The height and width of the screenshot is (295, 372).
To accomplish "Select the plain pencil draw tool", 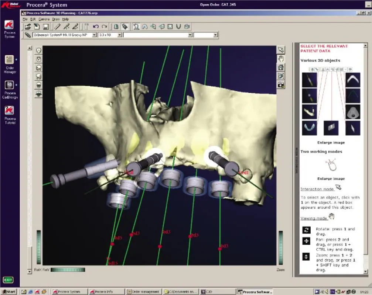I will tap(57, 27).
